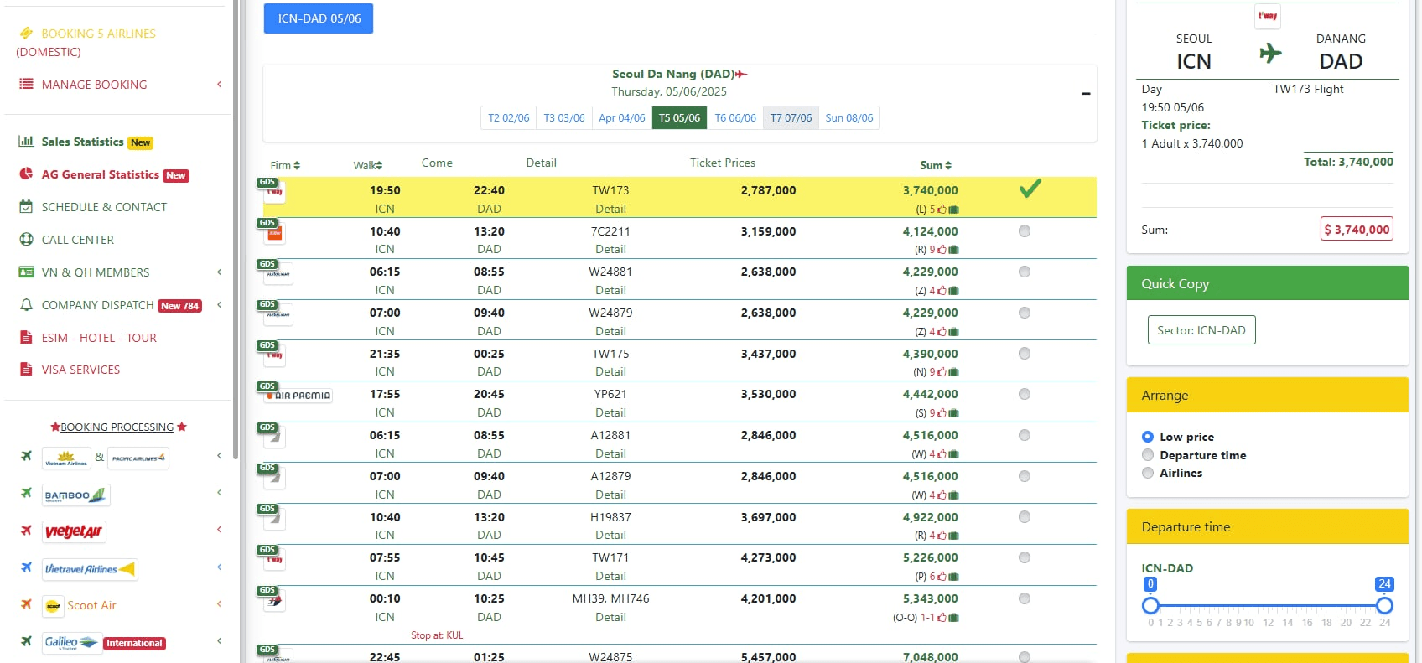Click the calendar icon for Schedule & Contact
This screenshot has width=1422, height=663.
click(x=26, y=207)
